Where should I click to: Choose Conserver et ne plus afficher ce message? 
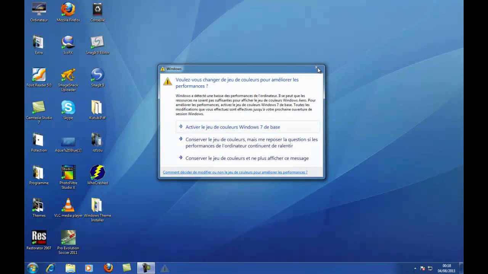(248, 158)
